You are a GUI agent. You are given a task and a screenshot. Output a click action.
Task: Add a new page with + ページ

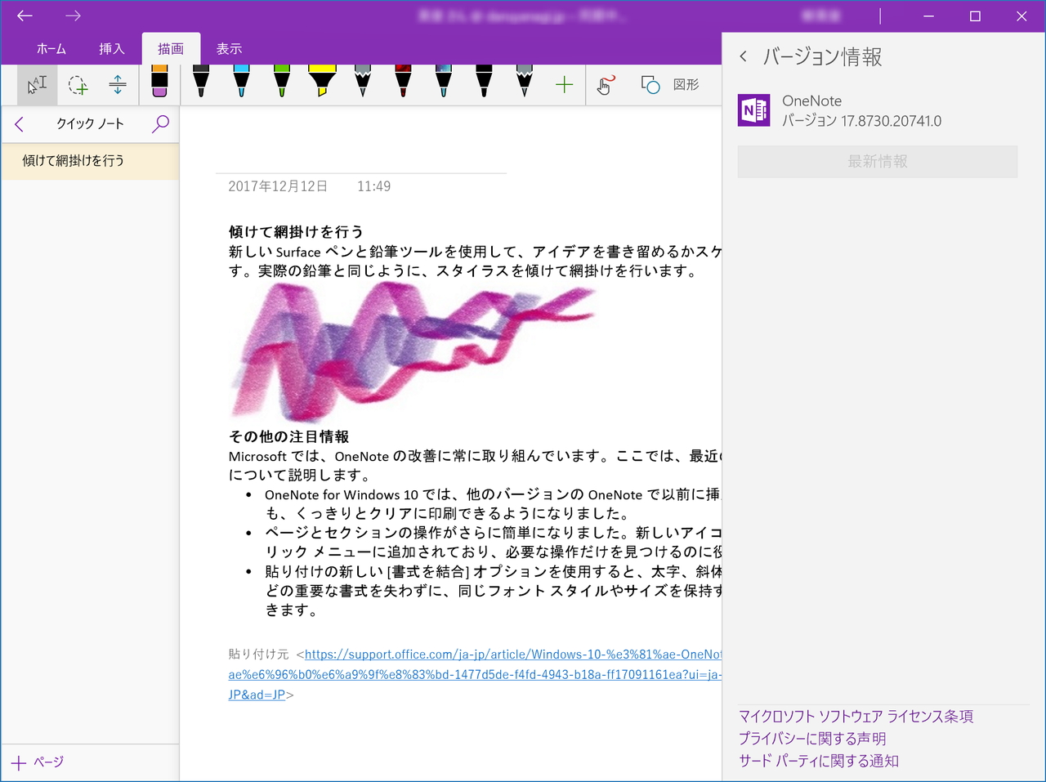(38, 762)
